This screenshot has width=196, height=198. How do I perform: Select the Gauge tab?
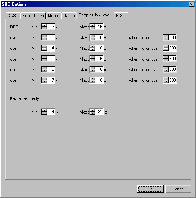(x=69, y=16)
